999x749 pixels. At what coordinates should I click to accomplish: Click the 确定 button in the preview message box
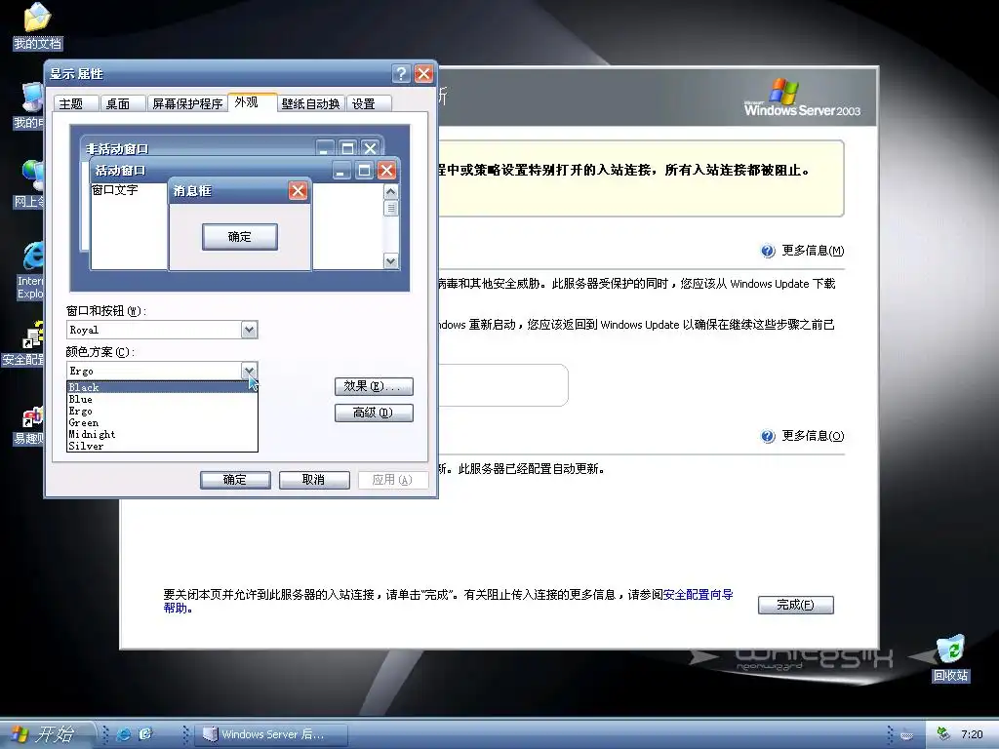click(x=240, y=237)
